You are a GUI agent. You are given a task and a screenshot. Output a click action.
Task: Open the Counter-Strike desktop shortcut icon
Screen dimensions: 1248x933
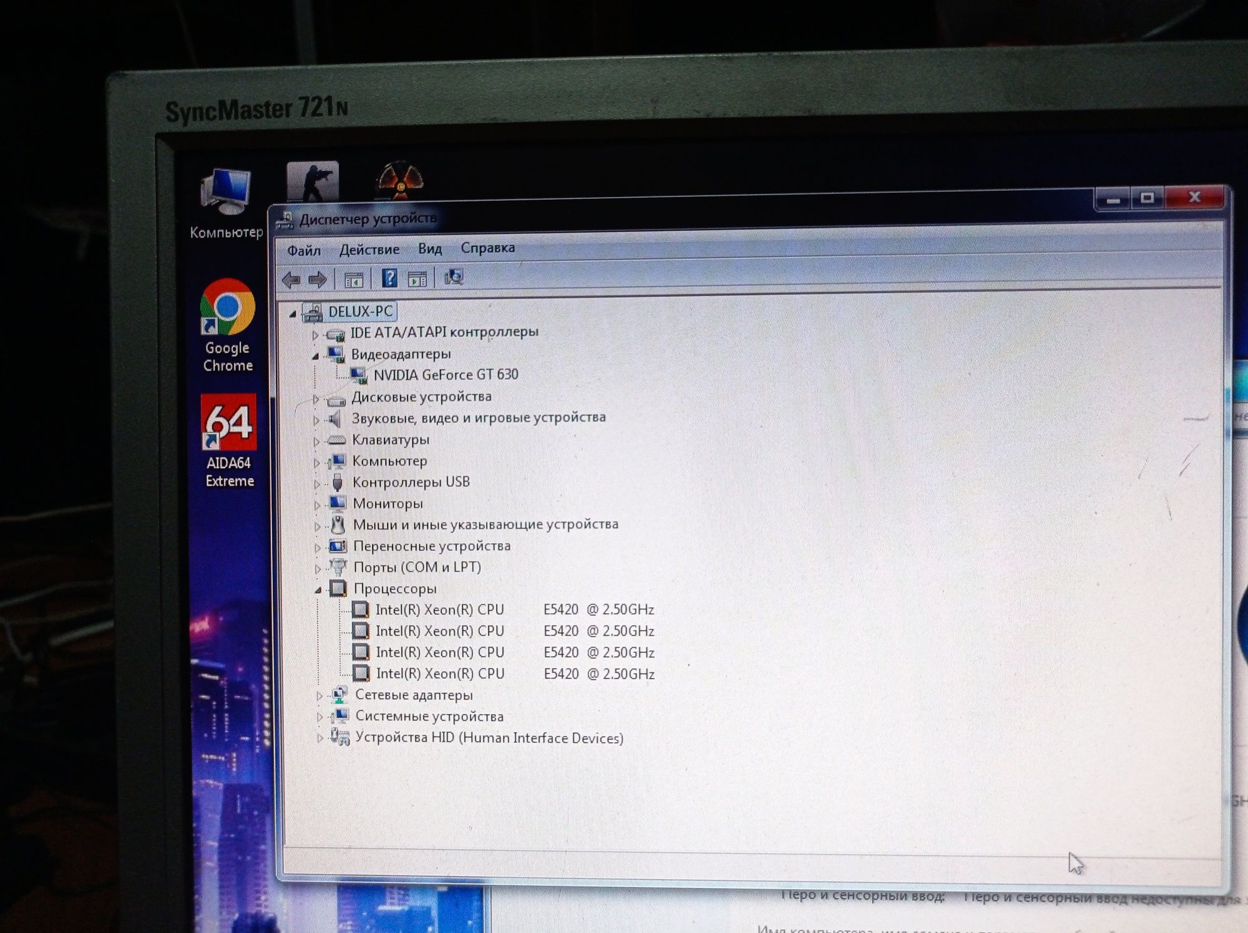pyautogui.click(x=313, y=181)
